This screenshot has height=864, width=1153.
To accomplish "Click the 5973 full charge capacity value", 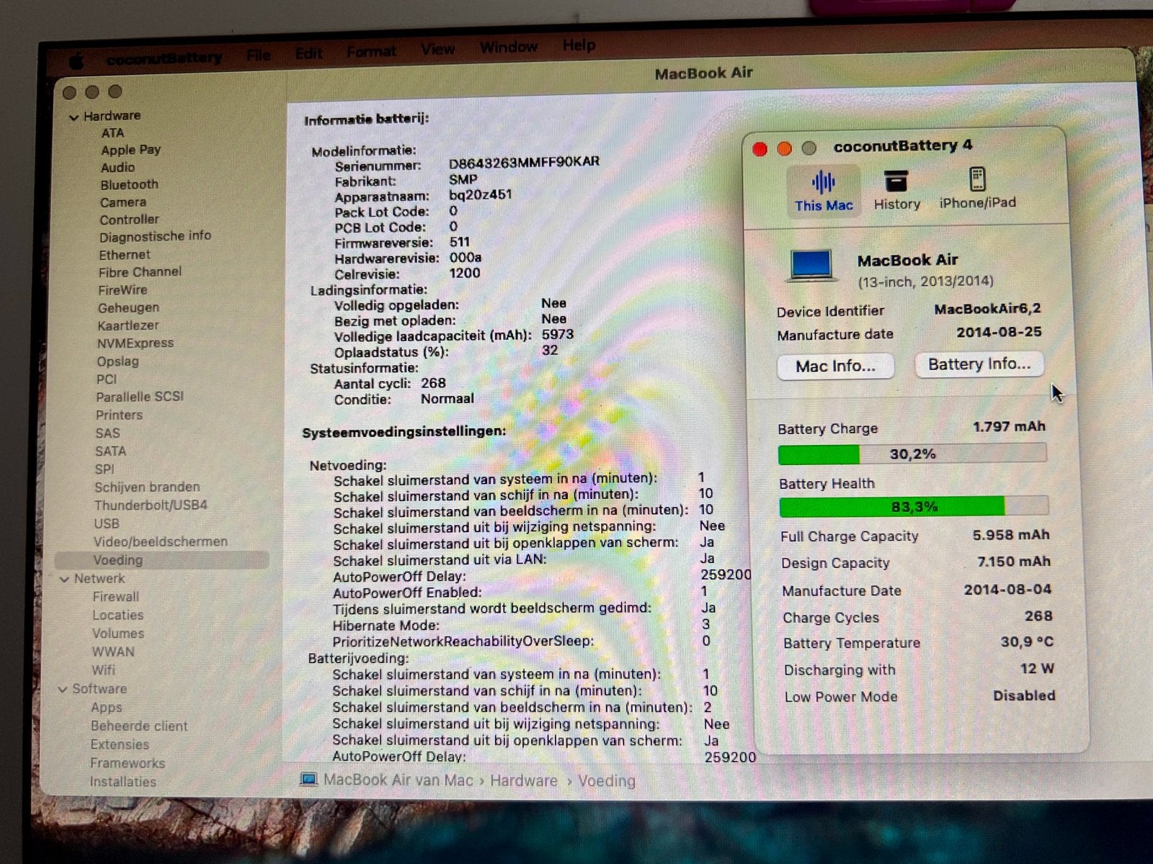I will (558, 335).
